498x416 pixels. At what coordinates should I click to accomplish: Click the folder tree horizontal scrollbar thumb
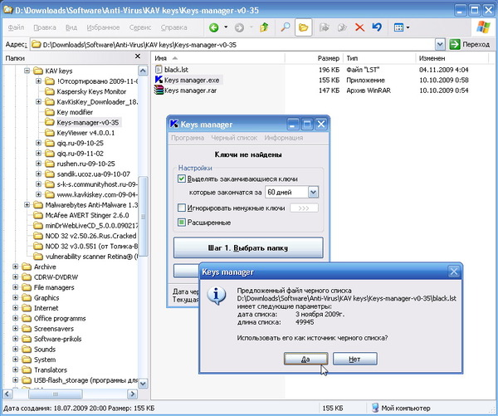(x=56, y=394)
